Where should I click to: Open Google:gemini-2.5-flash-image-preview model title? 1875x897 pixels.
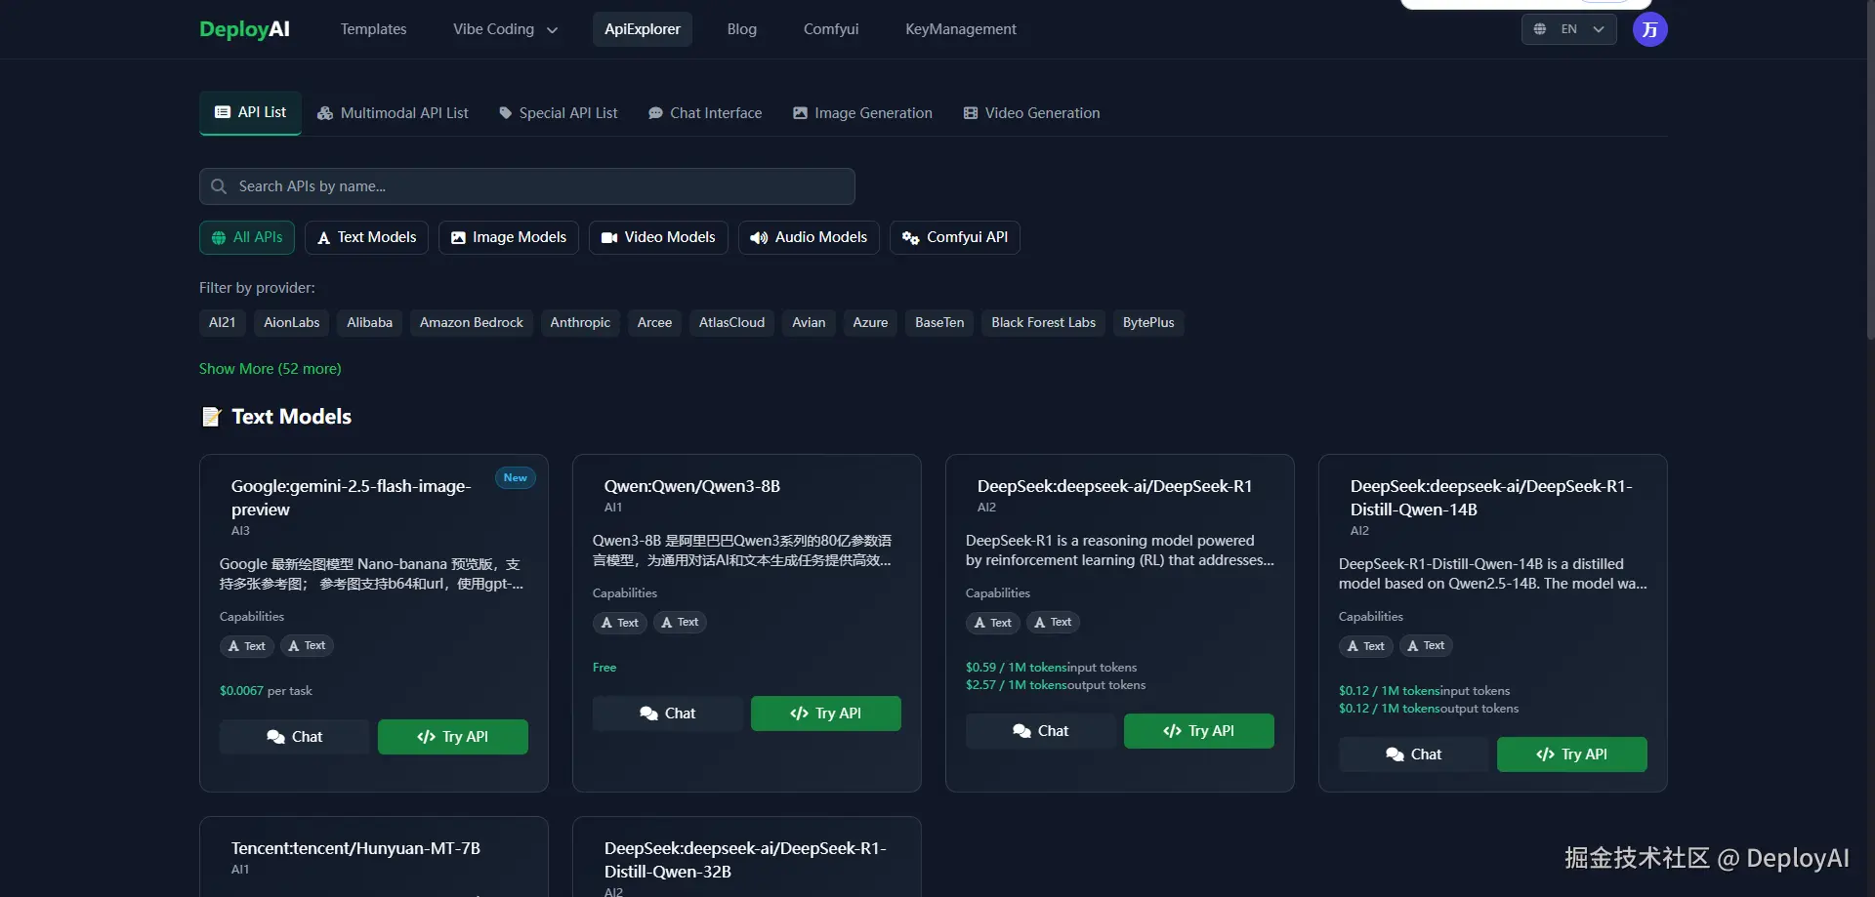(x=352, y=498)
